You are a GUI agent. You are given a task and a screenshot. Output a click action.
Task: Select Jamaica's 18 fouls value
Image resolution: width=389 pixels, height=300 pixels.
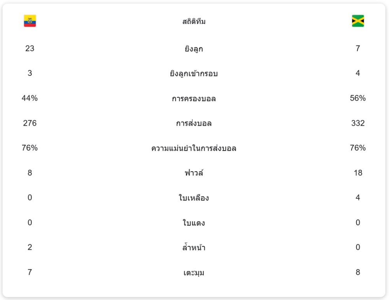coord(358,173)
